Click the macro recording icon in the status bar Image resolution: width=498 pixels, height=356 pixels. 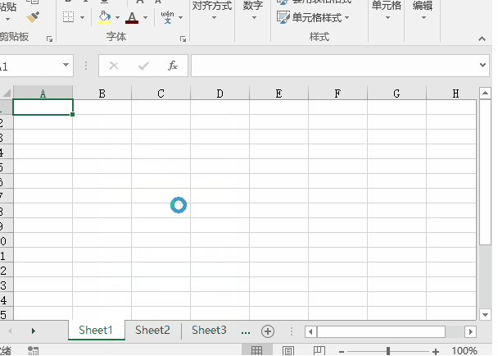[x=33, y=350]
